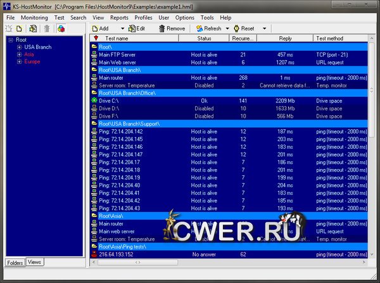The height and width of the screenshot is (283, 380).
Task: Collapse the Root tree node
Action: coord(11,40)
